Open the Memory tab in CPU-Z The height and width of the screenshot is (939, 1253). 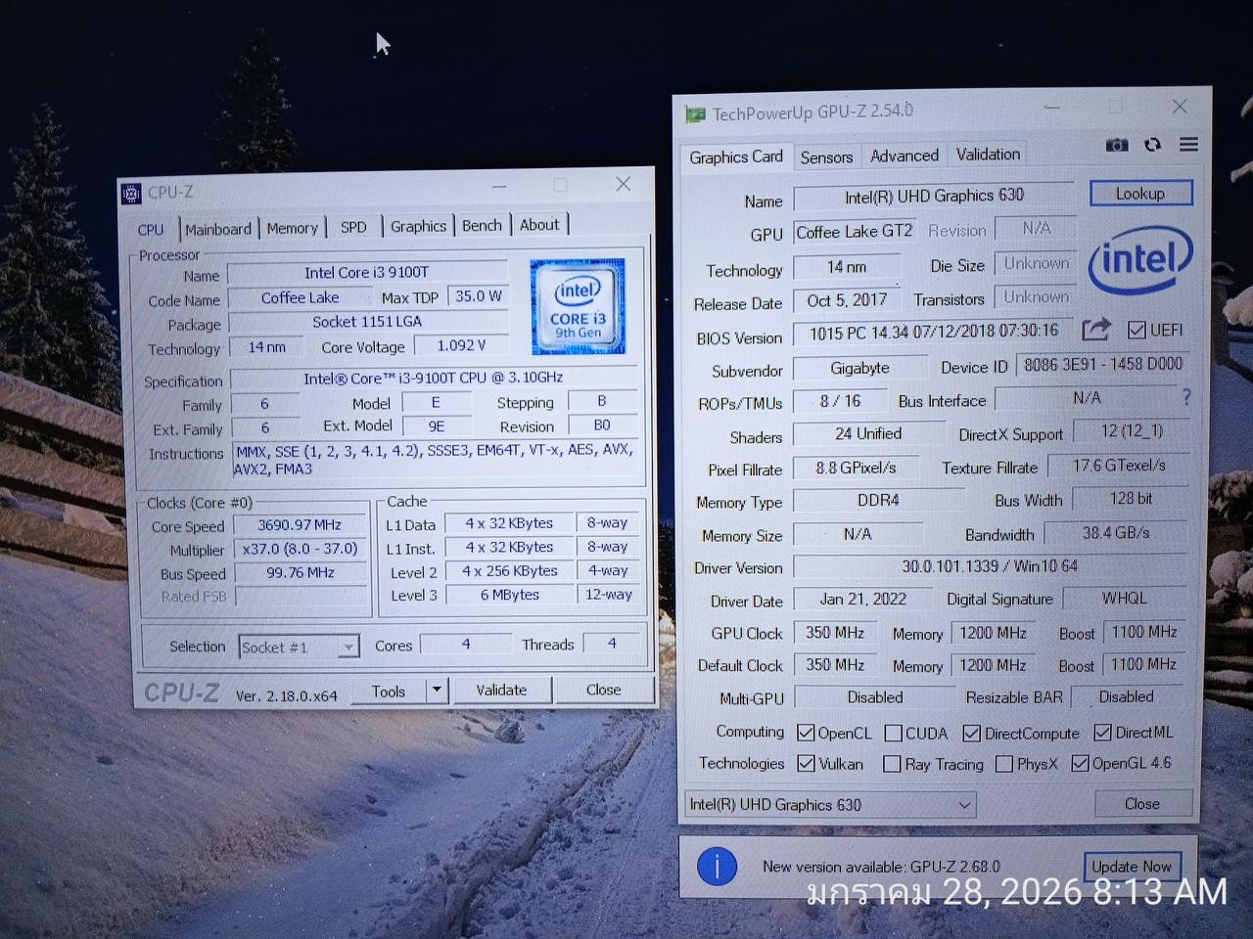[x=292, y=228]
